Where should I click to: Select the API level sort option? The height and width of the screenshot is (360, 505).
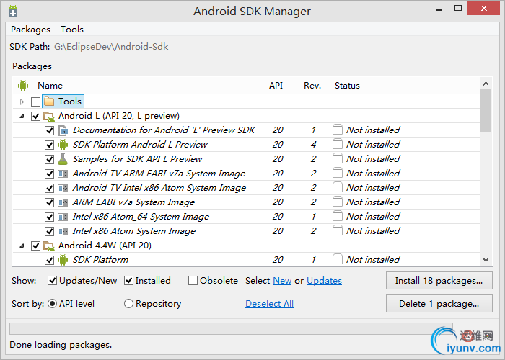click(52, 304)
